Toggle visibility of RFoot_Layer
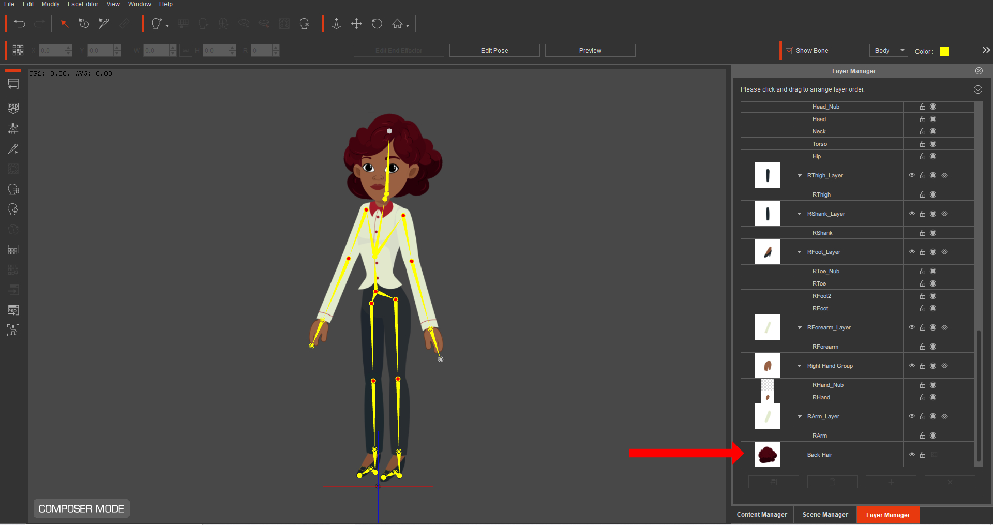Image resolution: width=993 pixels, height=525 pixels. point(912,252)
